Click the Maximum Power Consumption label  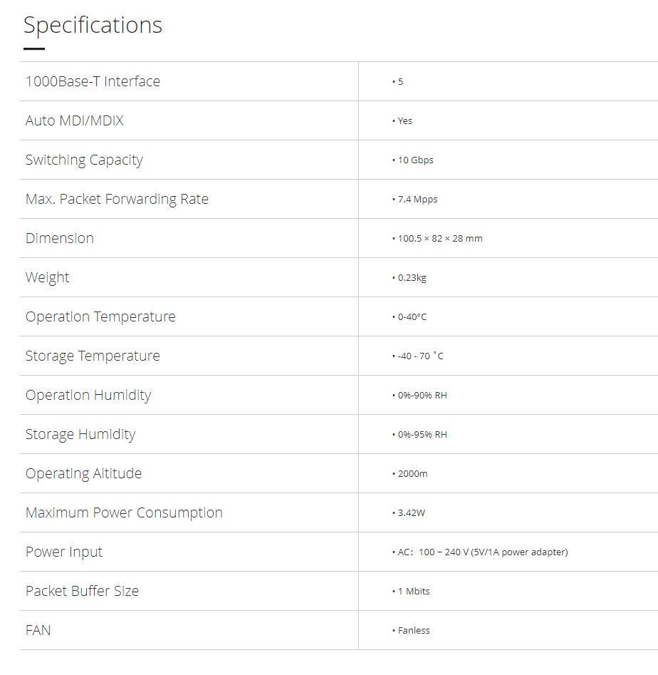pos(124,512)
